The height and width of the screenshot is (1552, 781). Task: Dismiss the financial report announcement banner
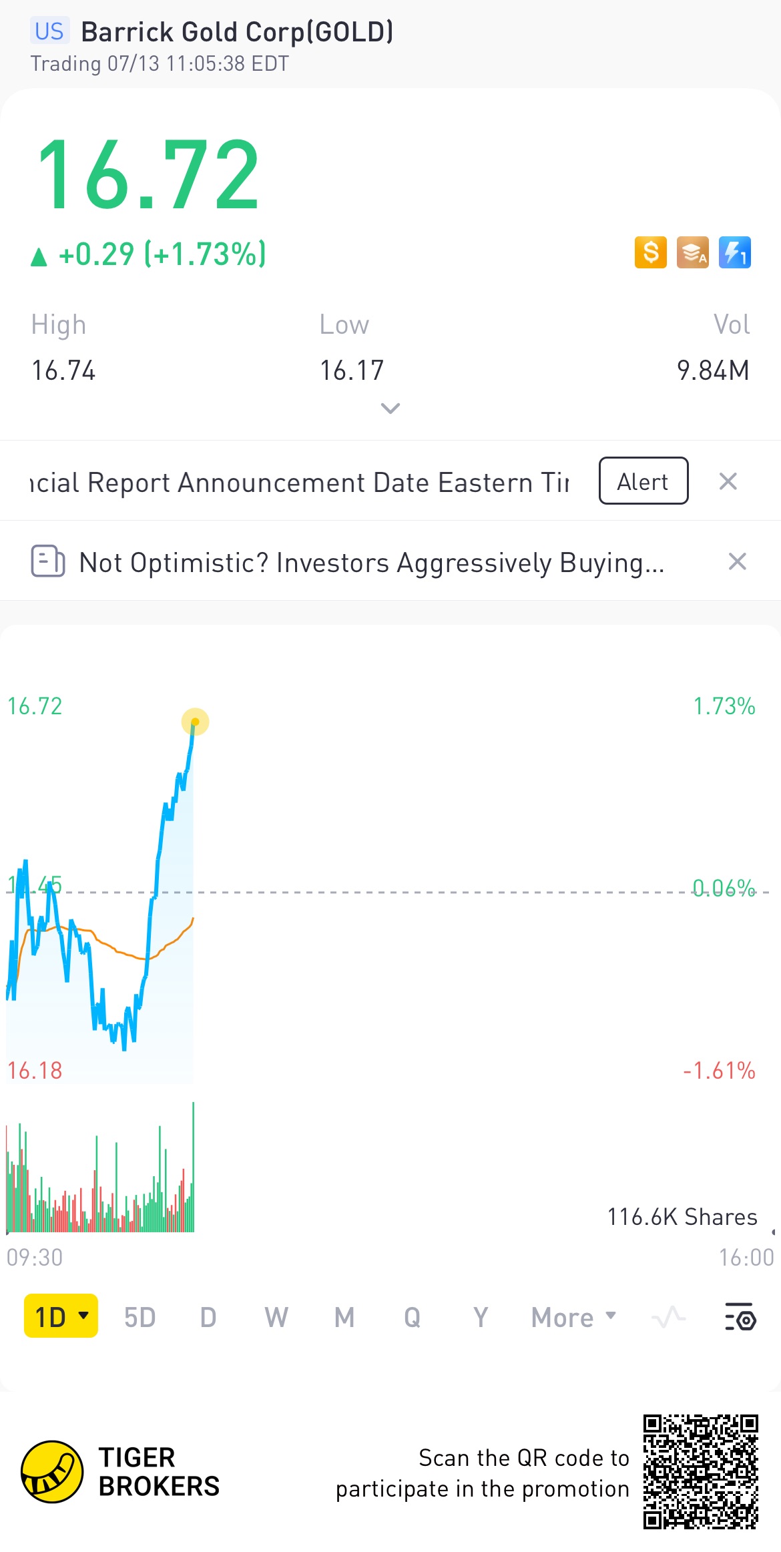pyautogui.click(x=728, y=481)
